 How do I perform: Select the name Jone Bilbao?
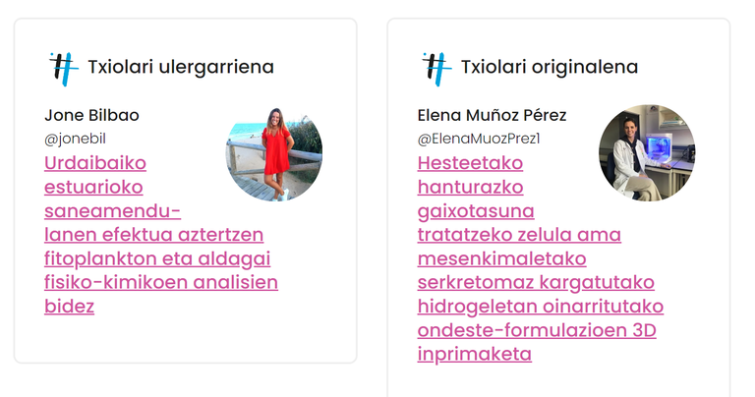pyautogui.click(x=91, y=115)
